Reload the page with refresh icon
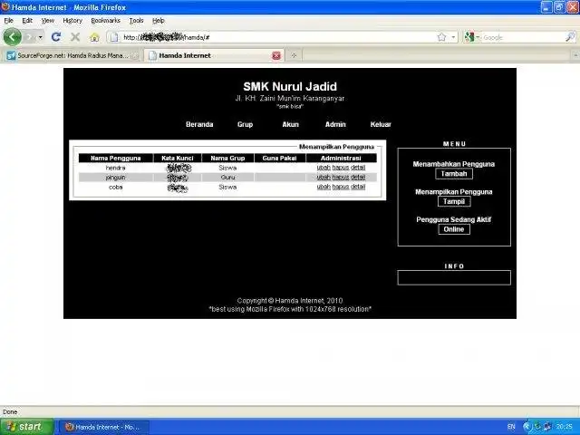580x435 pixels. [x=56, y=37]
